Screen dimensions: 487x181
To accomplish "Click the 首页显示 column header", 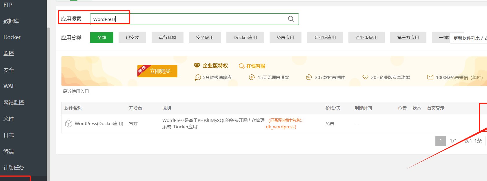I will pyautogui.click(x=436, y=108).
